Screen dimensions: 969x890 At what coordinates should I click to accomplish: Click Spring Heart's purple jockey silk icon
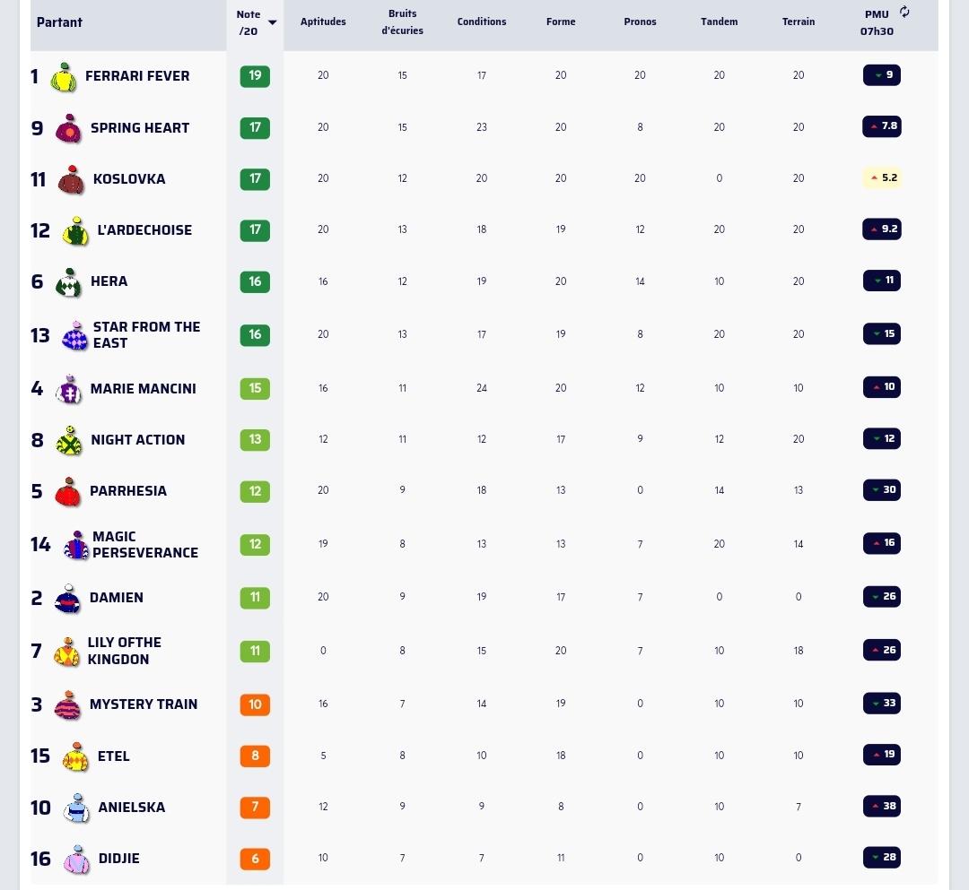pyautogui.click(x=68, y=128)
